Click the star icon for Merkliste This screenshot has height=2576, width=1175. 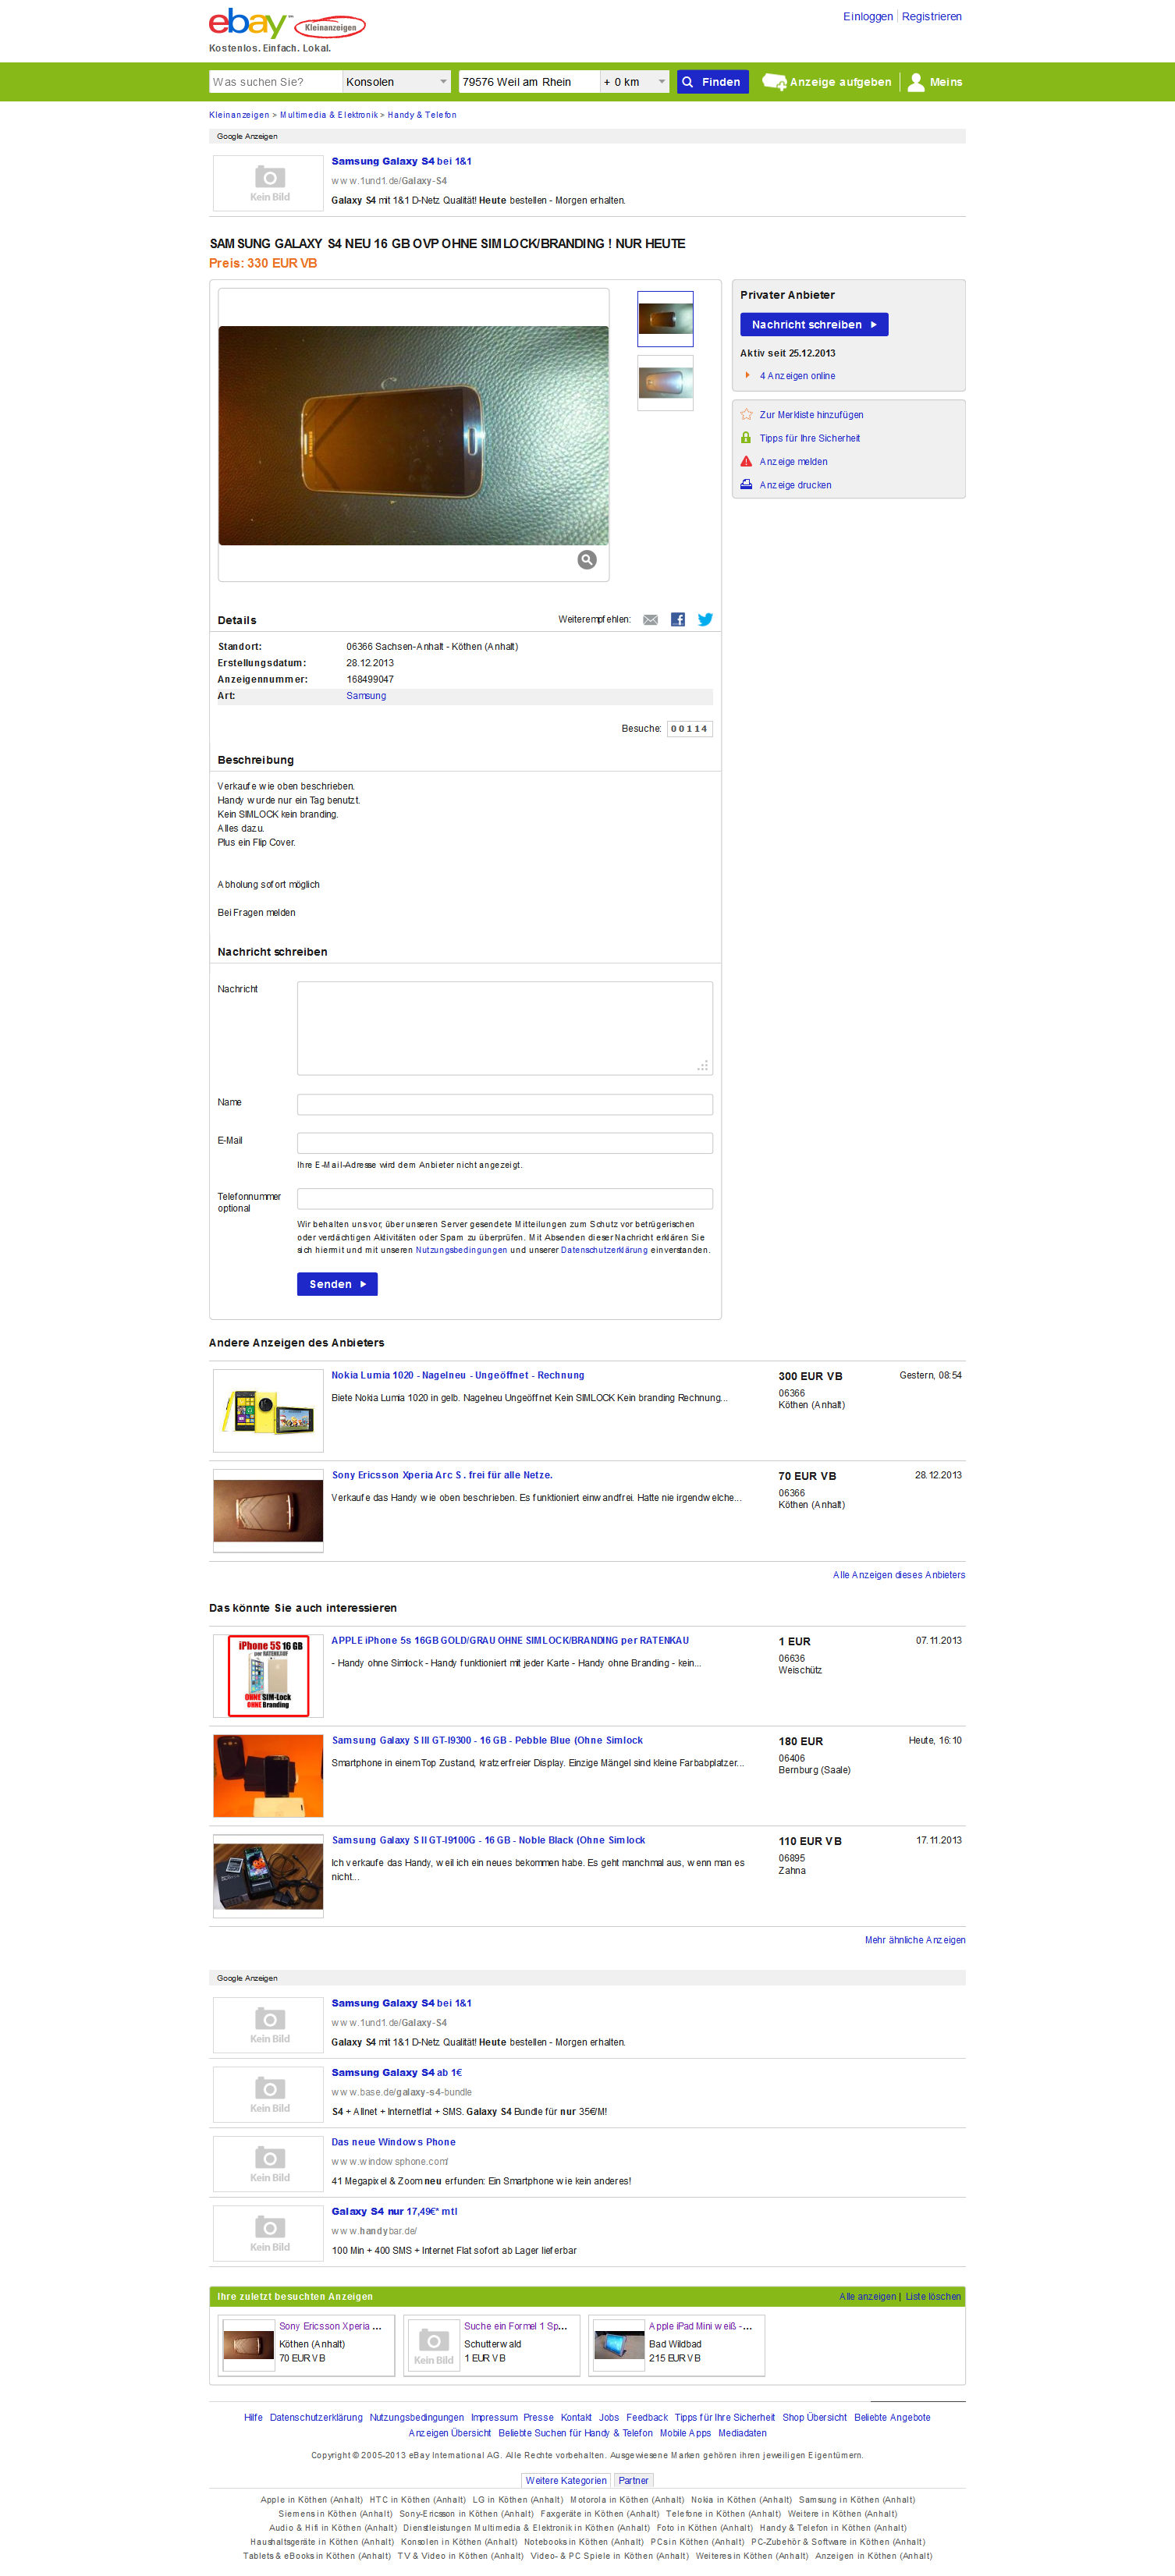point(746,414)
